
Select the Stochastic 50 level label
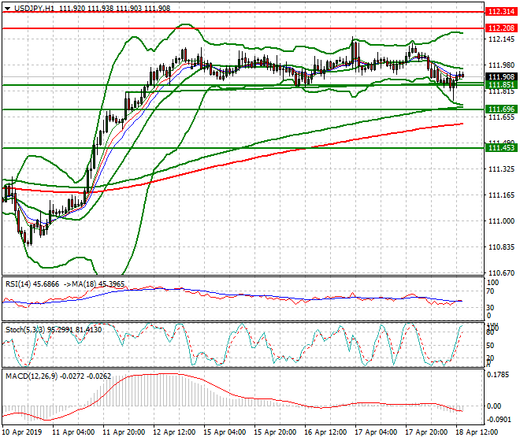tap(490, 346)
